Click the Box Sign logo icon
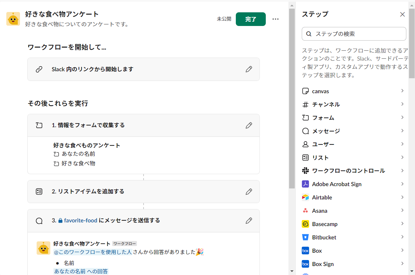Screen dimensions: 415x275 click(x=305, y=264)
